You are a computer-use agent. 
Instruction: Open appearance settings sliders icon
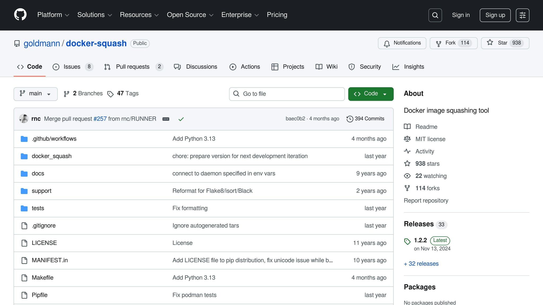(522, 15)
